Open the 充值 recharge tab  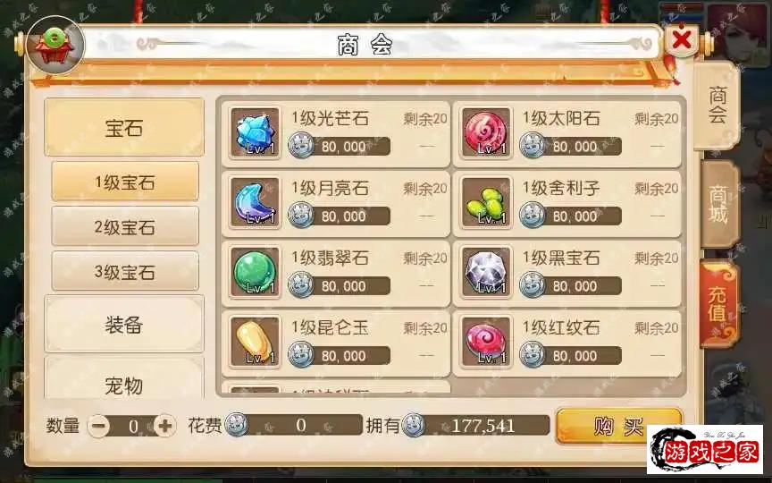pyautogui.click(x=718, y=303)
